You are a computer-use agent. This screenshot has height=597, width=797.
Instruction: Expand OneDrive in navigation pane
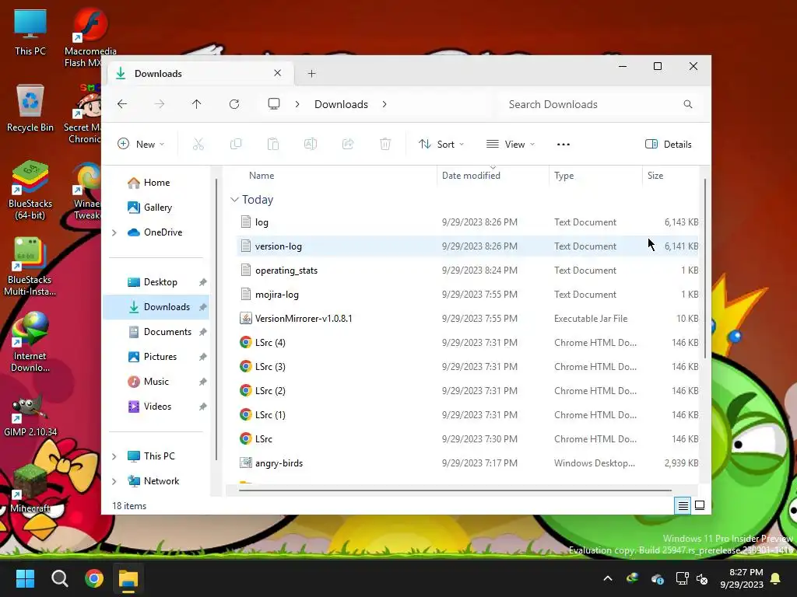tap(114, 232)
